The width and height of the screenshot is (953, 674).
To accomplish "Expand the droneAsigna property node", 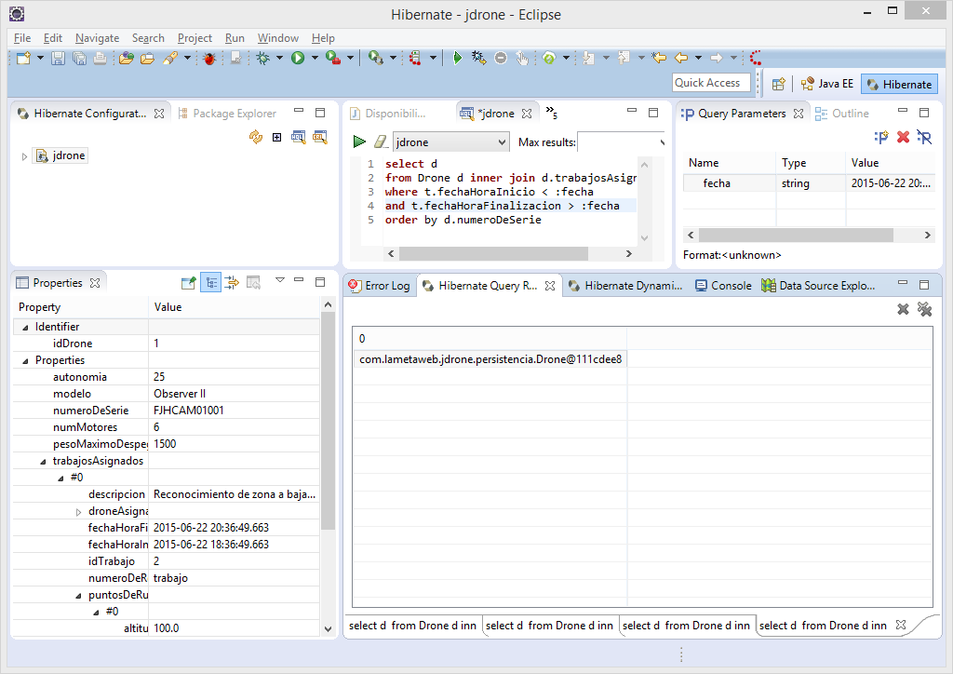I will point(78,512).
